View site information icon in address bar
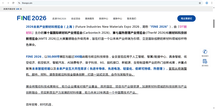Screen dimensions: 215x109 [19, 3]
